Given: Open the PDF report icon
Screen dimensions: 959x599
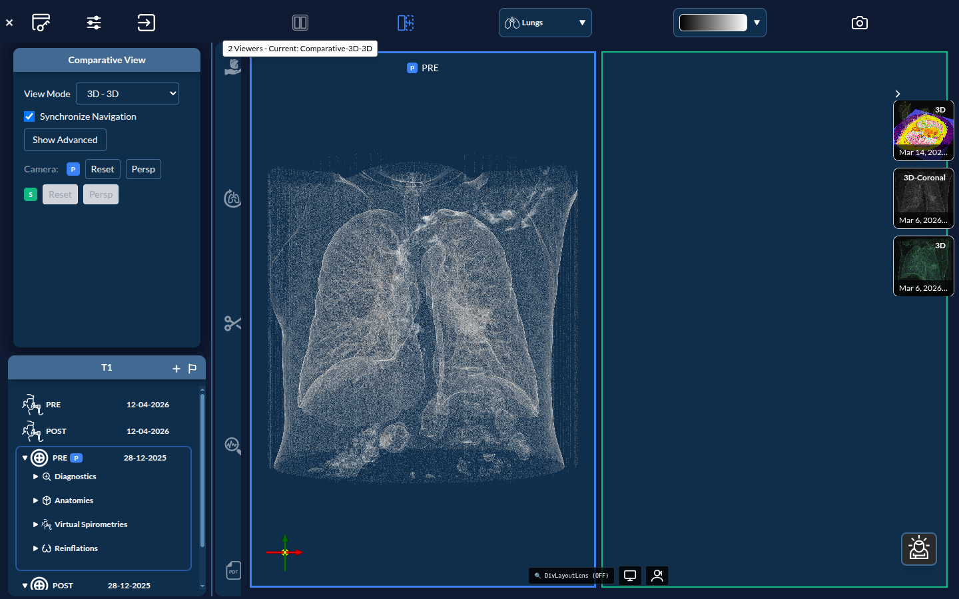Looking at the screenshot, I should click(x=233, y=570).
